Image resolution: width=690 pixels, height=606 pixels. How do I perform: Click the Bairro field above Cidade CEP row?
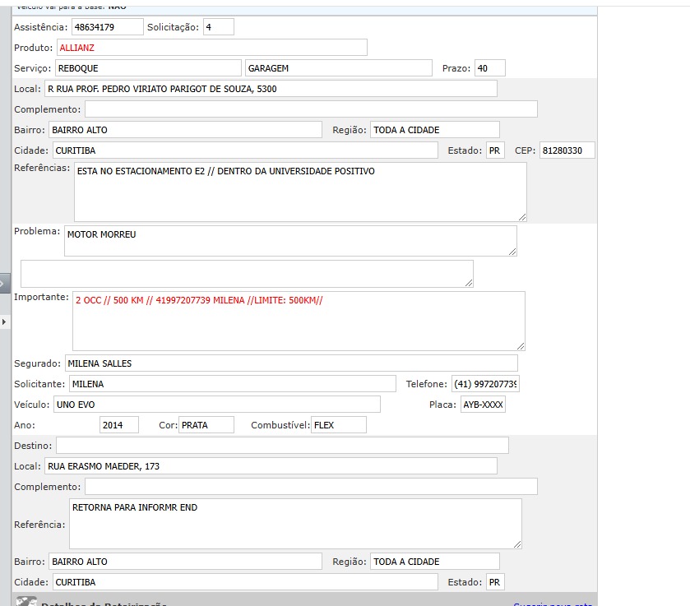(185, 130)
